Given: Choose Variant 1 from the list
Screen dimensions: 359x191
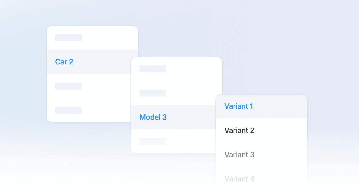Looking at the screenshot, I should 239,106.
